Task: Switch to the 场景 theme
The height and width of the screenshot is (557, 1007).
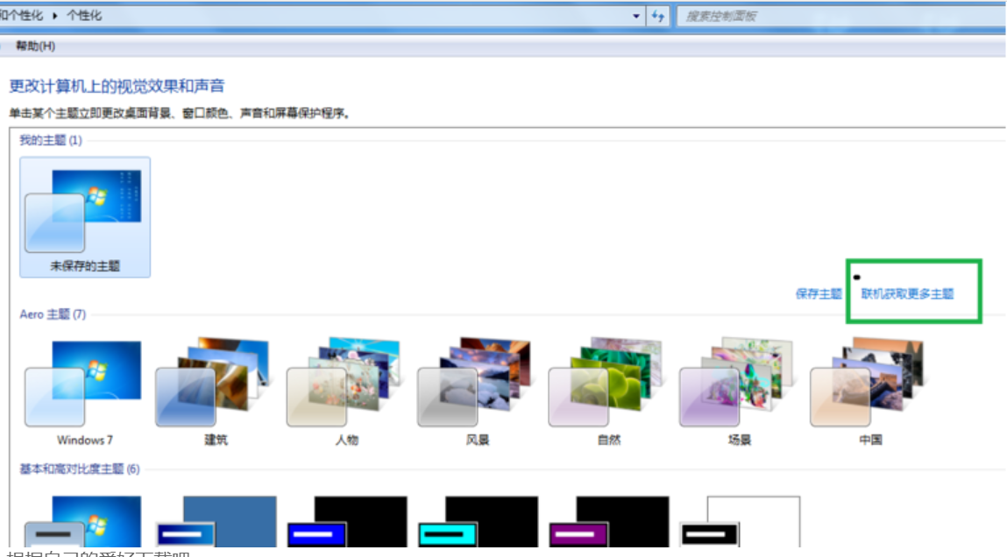Action: coord(739,385)
